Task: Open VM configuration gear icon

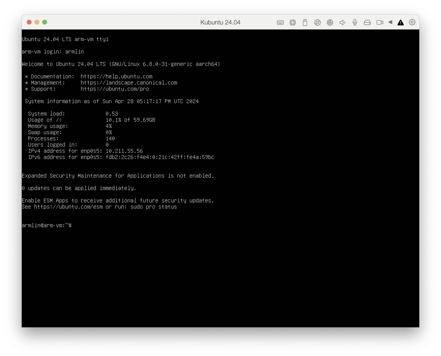Action: (x=412, y=22)
